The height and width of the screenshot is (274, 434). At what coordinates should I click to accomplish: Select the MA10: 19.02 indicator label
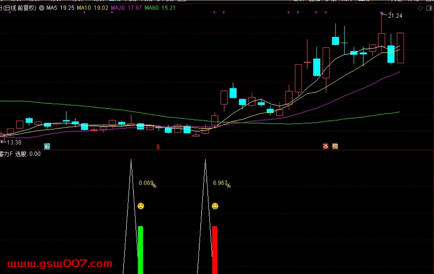click(93, 8)
